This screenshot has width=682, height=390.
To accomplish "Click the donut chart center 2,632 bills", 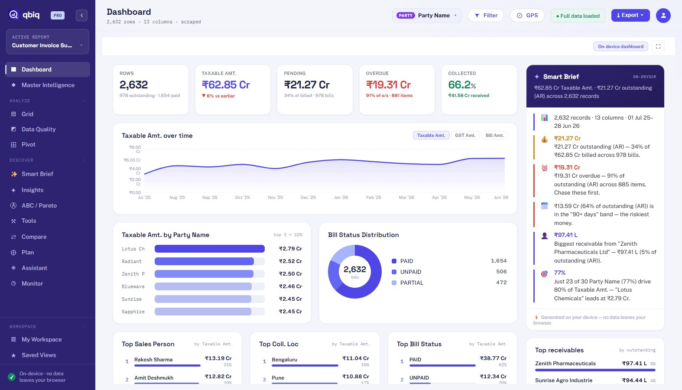I will click(x=355, y=272).
